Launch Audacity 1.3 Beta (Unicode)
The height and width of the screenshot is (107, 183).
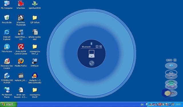(35, 78)
